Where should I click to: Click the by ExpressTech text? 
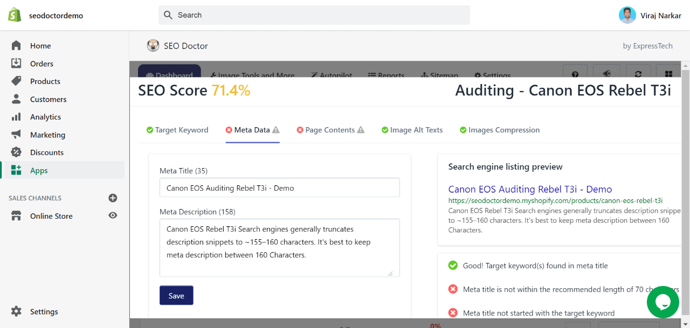pyautogui.click(x=648, y=46)
